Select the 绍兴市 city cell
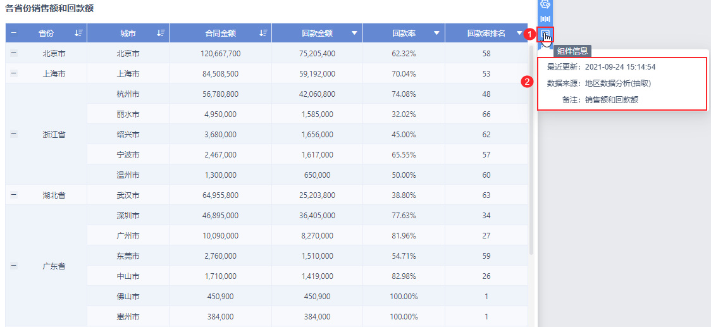Image resolution: width=711 pixels, height=327 pixels. coord(128,134)
